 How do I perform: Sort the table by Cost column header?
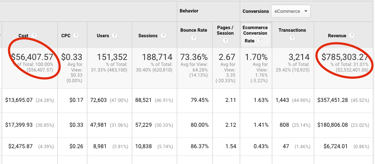[x=24, y=36]
